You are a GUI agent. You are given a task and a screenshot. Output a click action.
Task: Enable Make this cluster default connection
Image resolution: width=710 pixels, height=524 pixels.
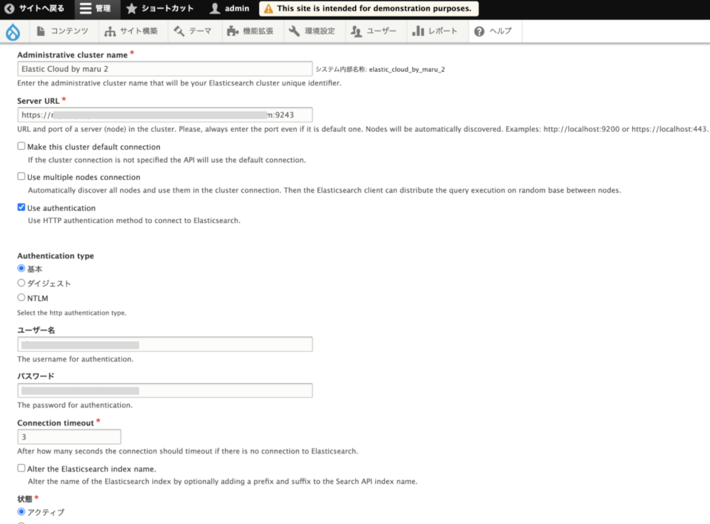[x=22, y=146]
